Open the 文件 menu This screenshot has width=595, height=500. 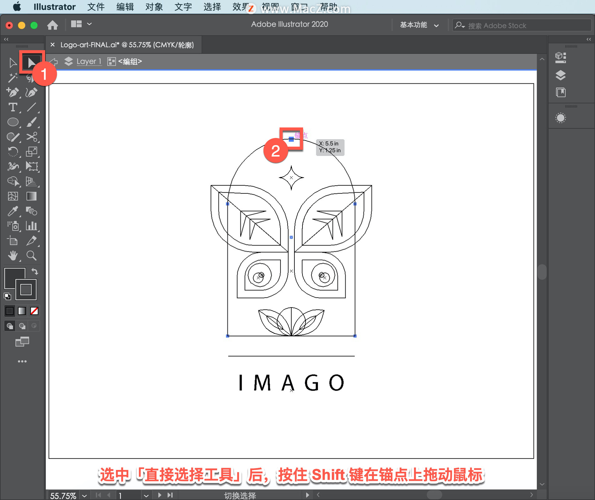click(96, 7)
